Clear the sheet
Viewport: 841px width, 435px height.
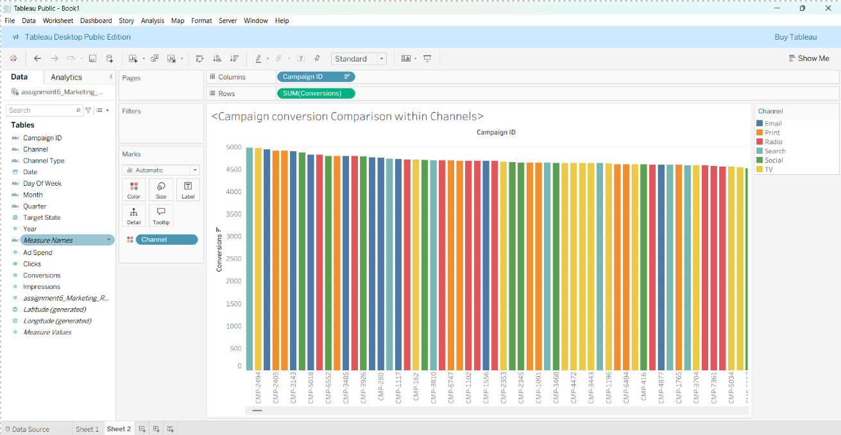click(x=171, y=58)
